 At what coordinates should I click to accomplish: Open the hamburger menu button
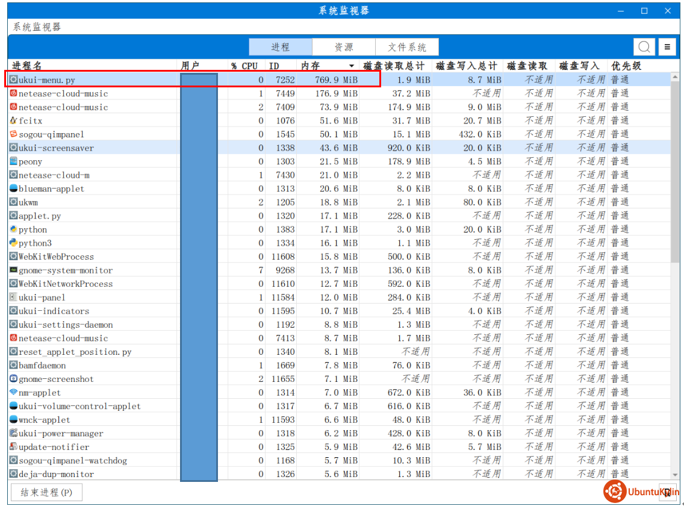click(x=667, y=47)
